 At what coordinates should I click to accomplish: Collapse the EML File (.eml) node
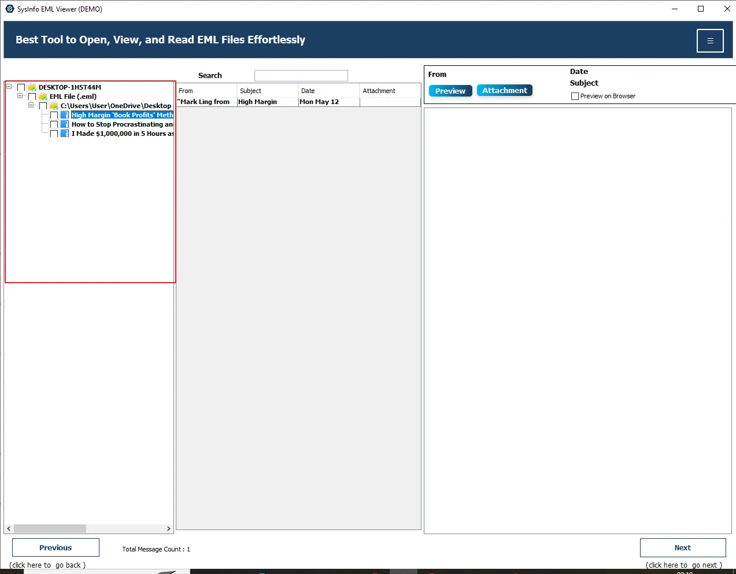pos(19,96)
